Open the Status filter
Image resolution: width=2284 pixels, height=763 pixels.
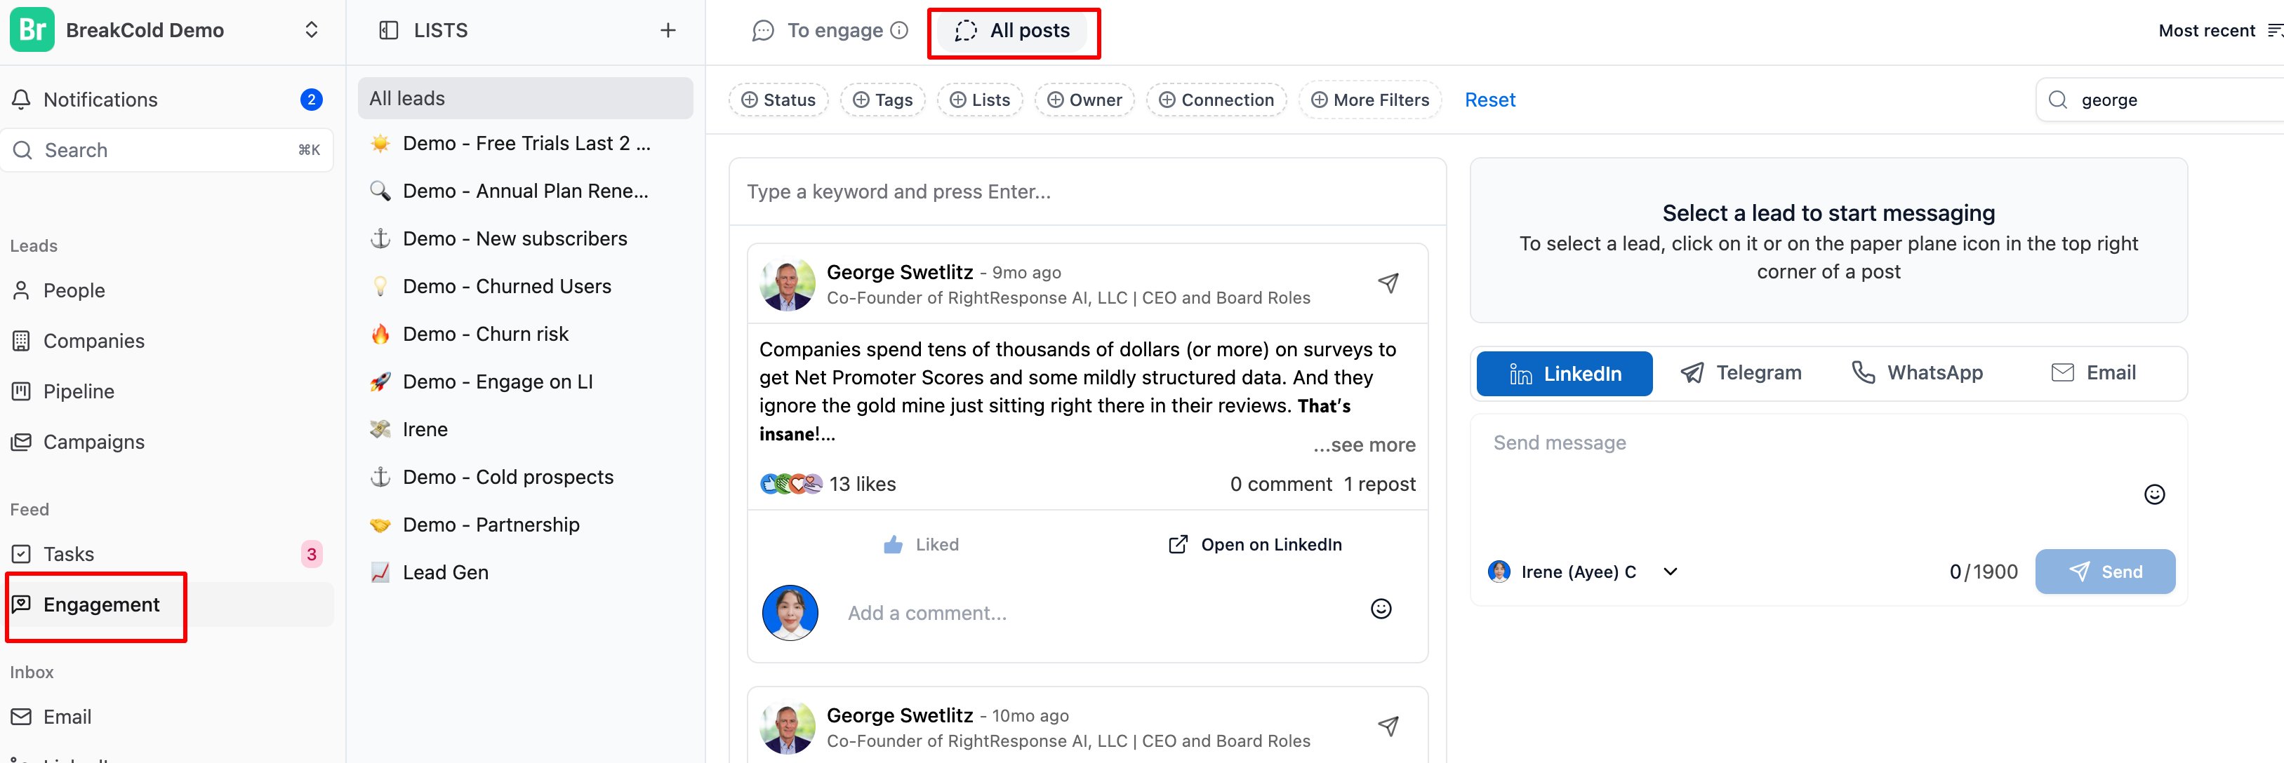pos(778,100)
